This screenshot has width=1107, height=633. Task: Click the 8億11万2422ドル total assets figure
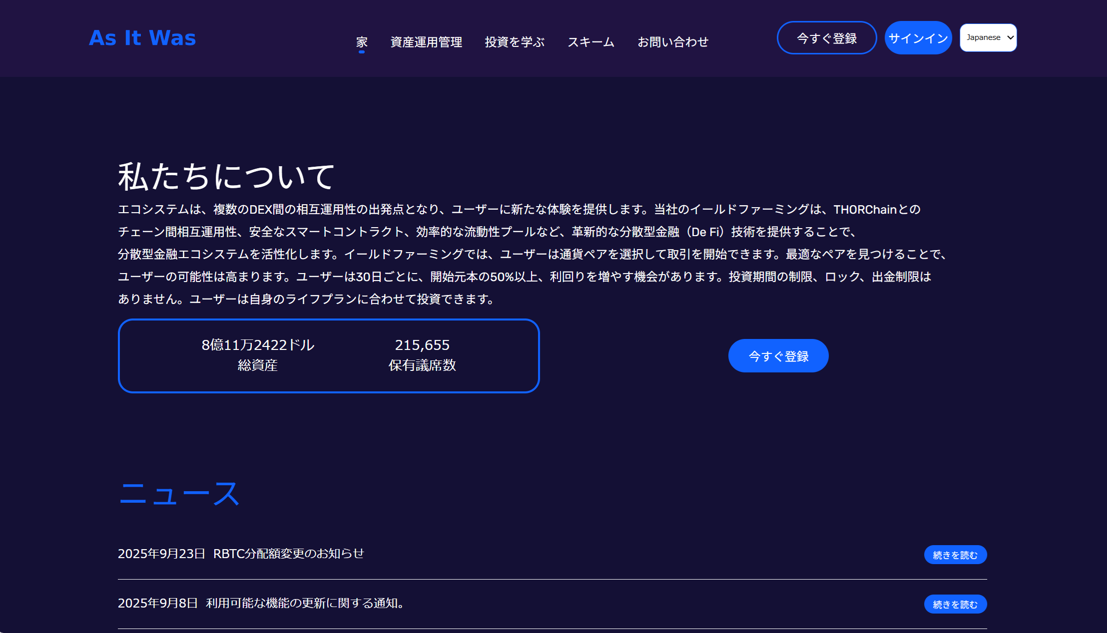[258, 345]
